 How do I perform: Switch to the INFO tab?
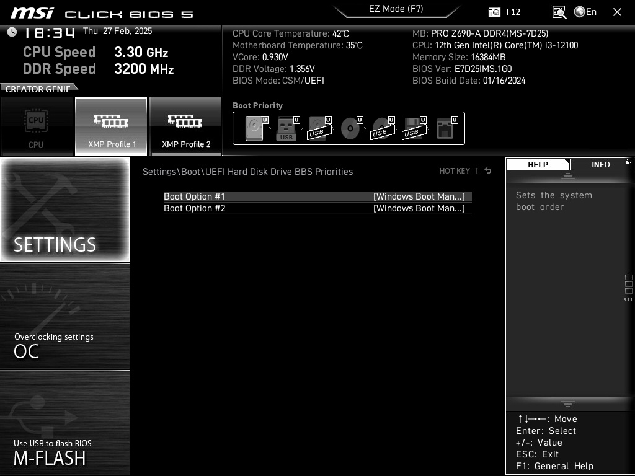(x=600, y=165)
